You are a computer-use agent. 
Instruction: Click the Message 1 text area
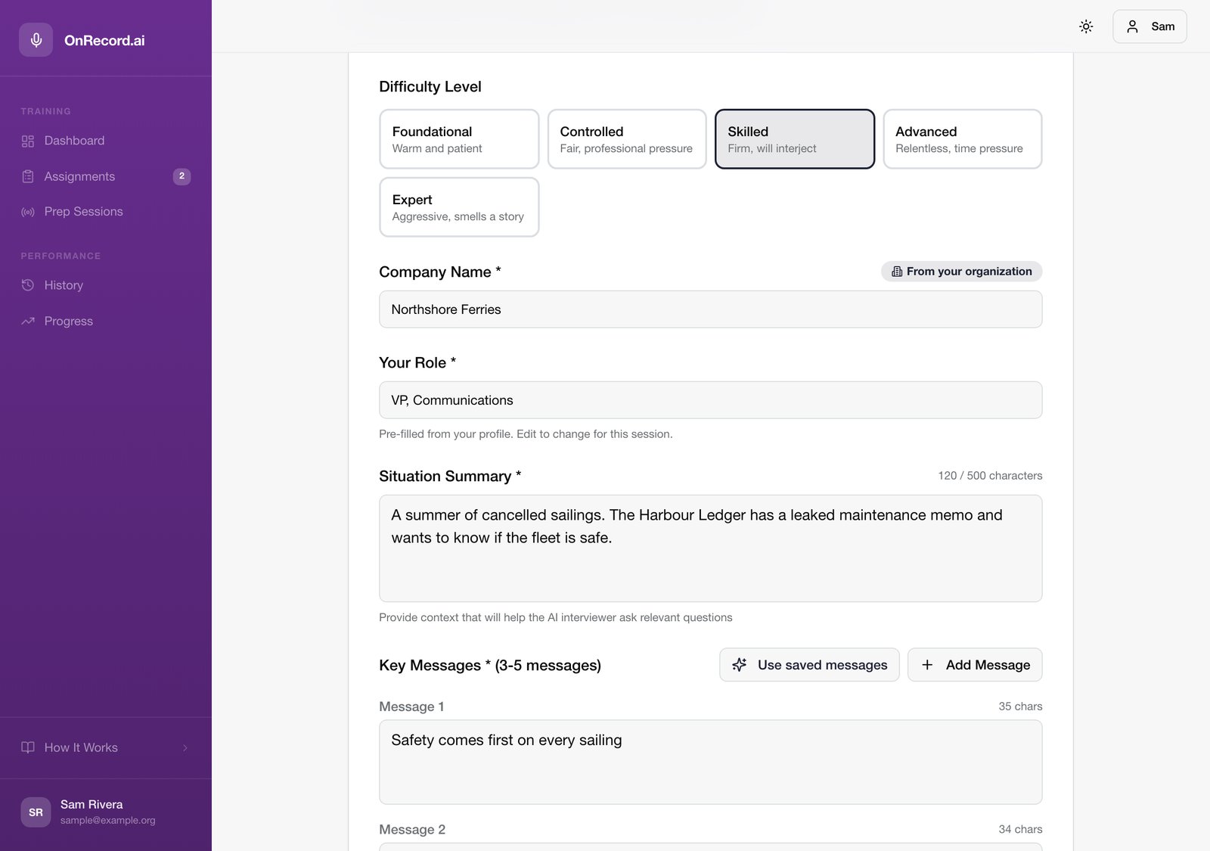(710, 762)
